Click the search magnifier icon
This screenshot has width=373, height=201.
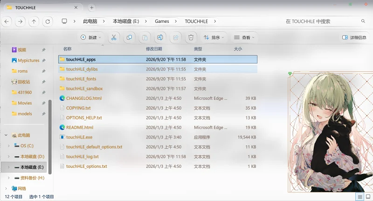click(363, 21)
